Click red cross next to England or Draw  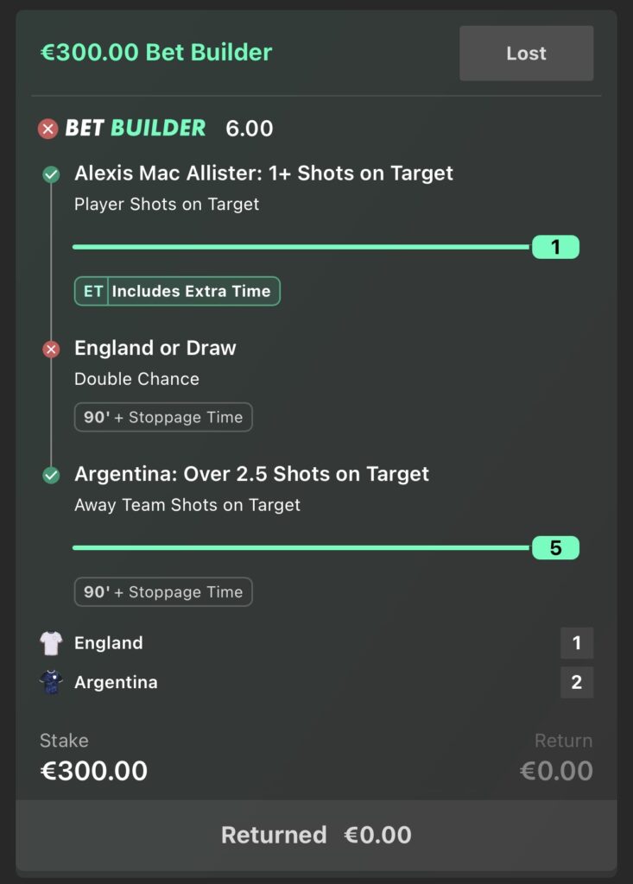coord(51,350)
